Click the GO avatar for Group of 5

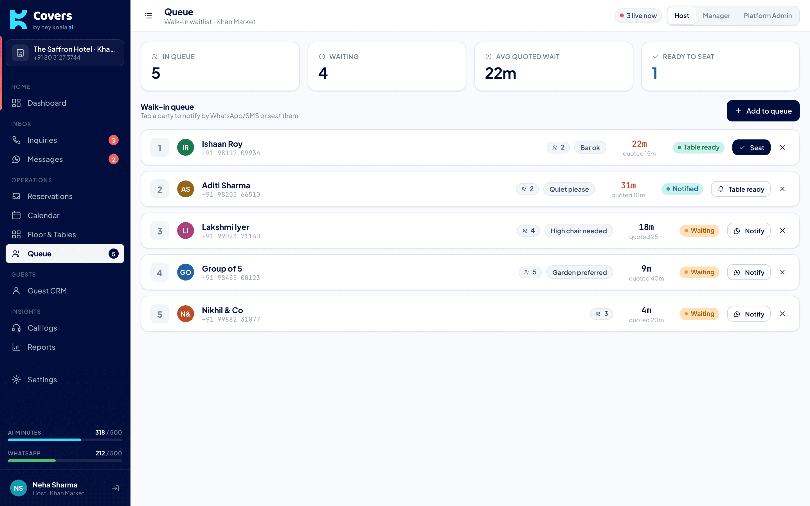click(185, 272)
